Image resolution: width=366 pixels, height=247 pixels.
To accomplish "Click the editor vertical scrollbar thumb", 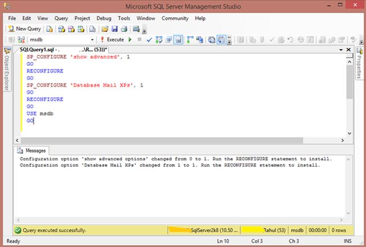I will (x=350, y=82).
